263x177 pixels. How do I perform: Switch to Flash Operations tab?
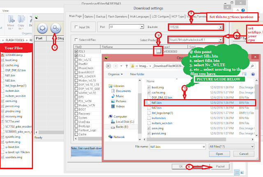click(118, 16)
